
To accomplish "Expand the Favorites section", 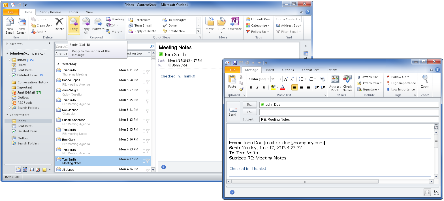I will point(7,44).
